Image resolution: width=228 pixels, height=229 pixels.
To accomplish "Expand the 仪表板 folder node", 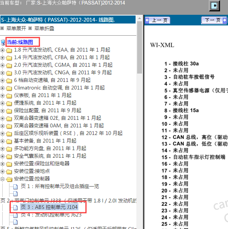I will [x=2, y=96].
